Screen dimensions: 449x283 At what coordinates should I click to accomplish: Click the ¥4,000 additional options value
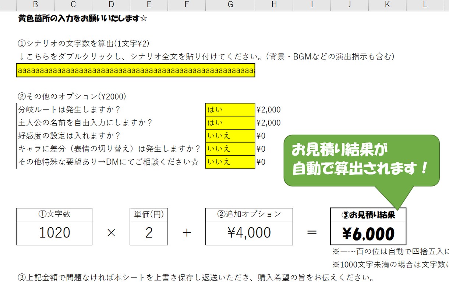(249, 233)
